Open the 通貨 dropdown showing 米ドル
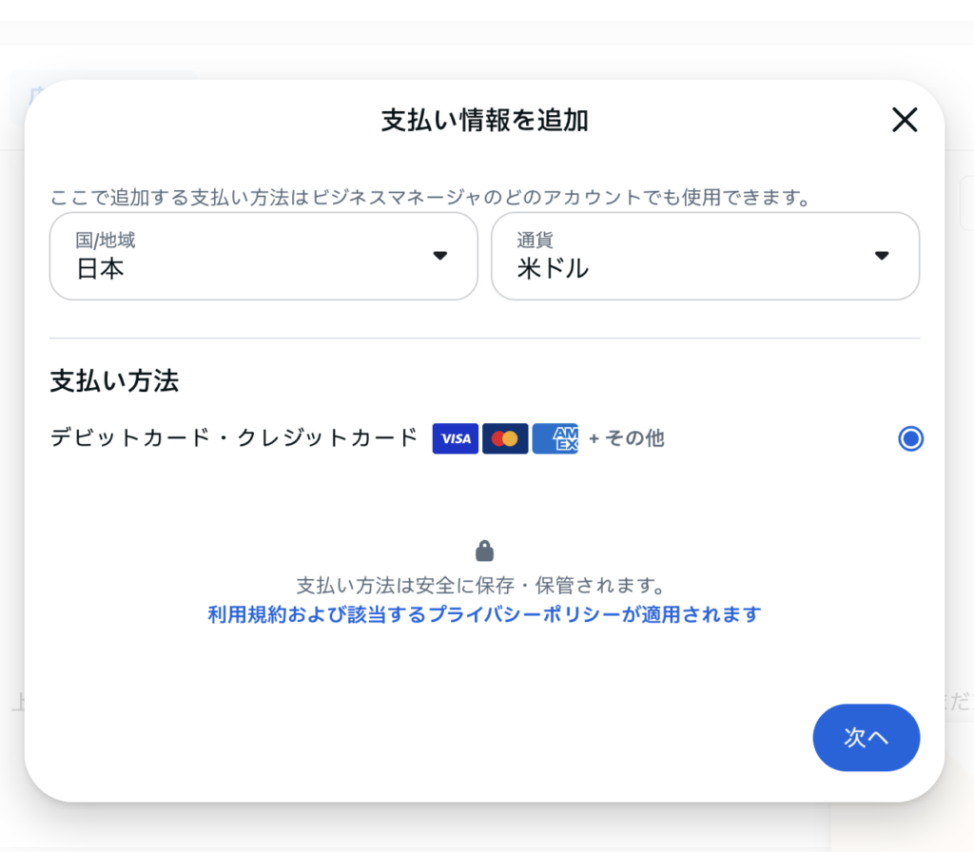This screenshot has width=974, height=852. pos(704,256)
